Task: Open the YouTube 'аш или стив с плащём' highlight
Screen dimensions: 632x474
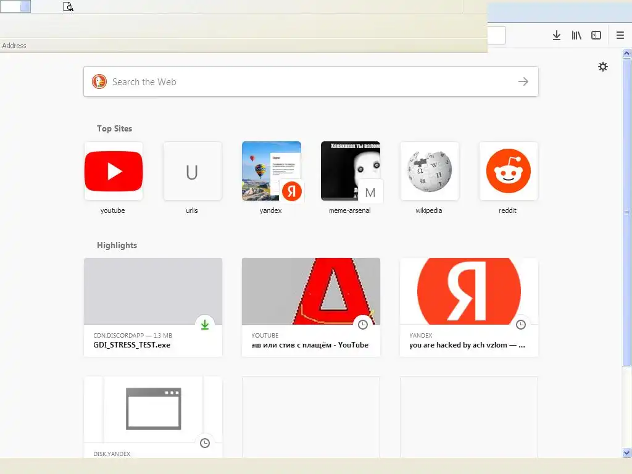Action: (311, 307)
